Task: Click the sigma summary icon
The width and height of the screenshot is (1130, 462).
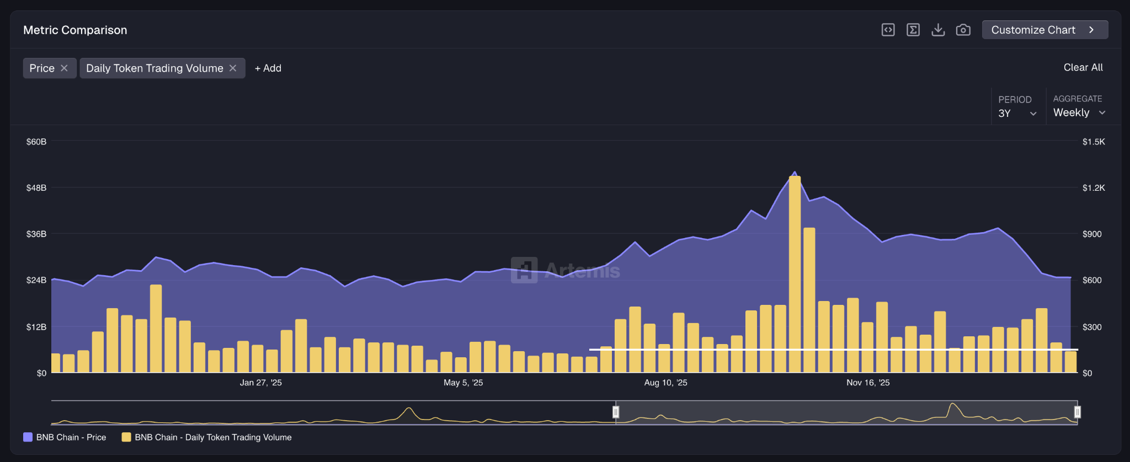Action: point(913,30)
